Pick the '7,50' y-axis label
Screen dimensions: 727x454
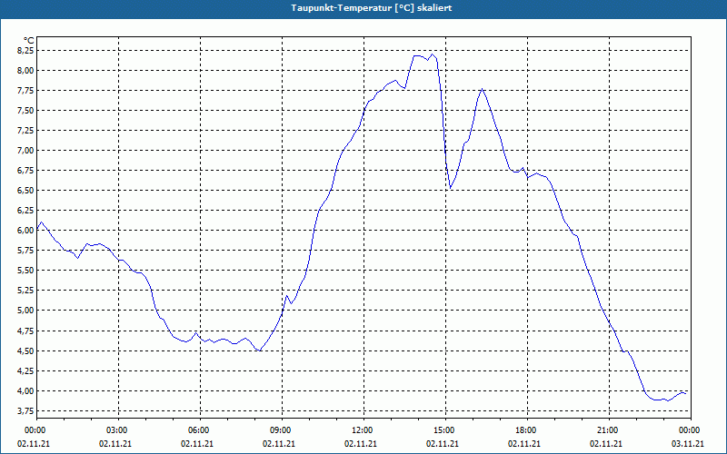tap(26, 110)
